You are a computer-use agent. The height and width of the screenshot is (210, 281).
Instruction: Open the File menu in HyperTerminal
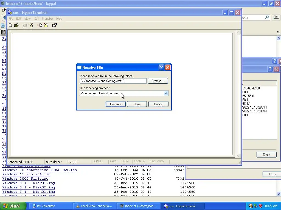click(x=11, y=19)
